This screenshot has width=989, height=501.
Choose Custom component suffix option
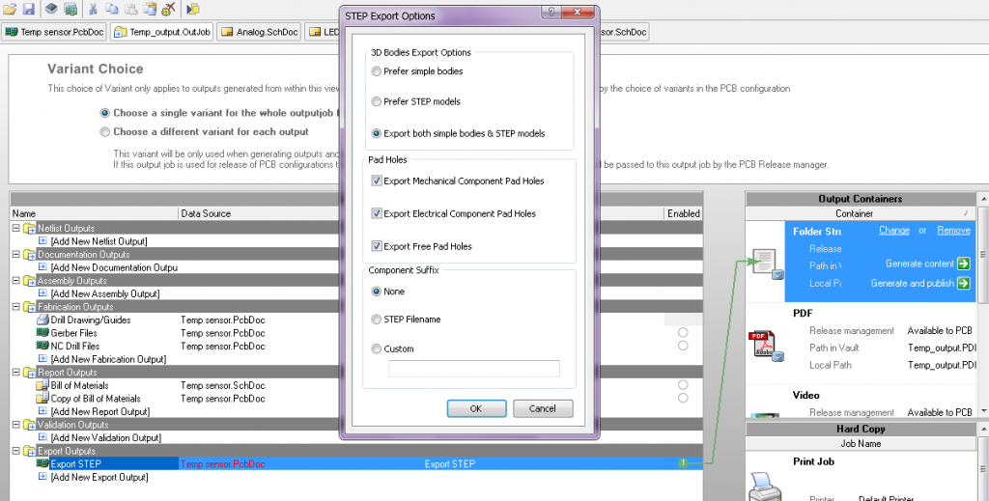(x=376, y=348)
